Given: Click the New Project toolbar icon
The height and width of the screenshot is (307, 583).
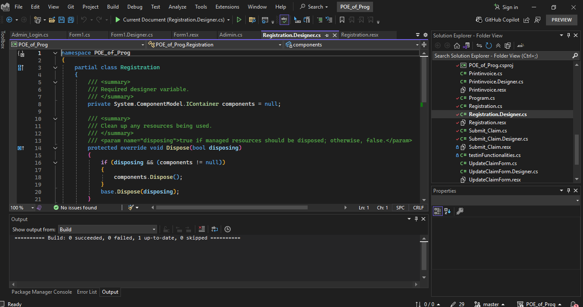Looking at the screenshot, I should (37, 20).
